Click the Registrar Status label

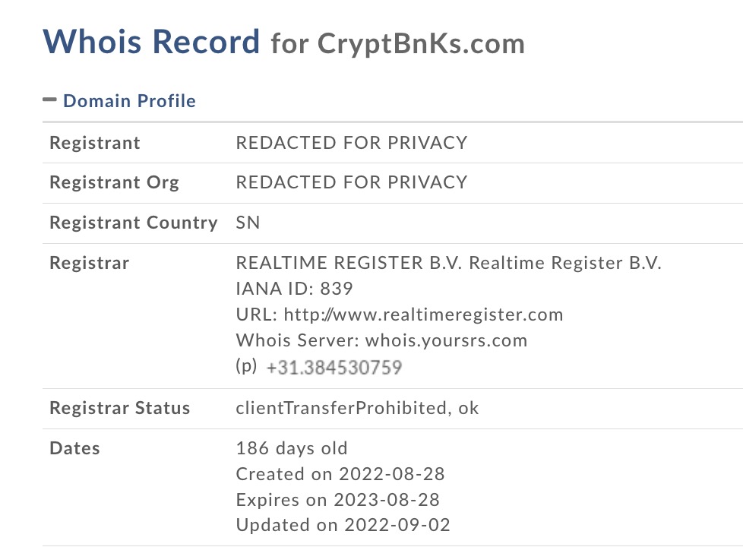119,408
